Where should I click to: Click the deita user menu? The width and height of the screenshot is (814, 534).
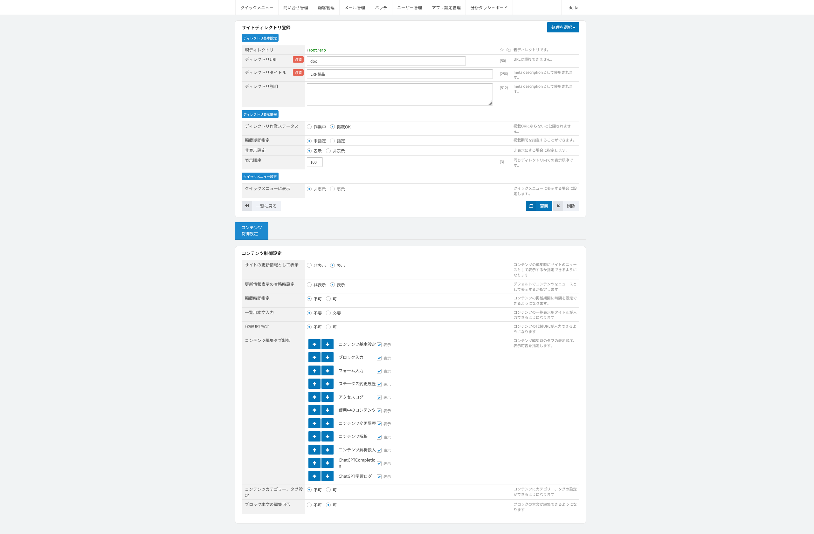573,8
